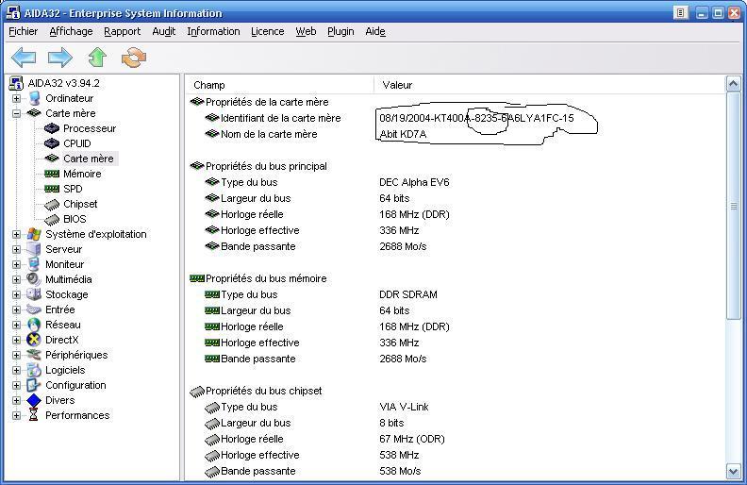Expand the Stockage tree node
Image resolution: width=747 pixels, height=485 pixels.
(16, 295)
